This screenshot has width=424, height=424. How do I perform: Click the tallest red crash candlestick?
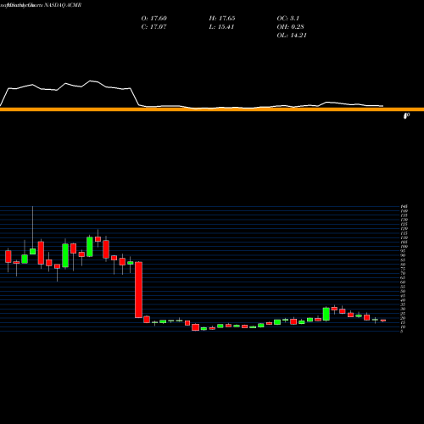[x=138, y=290]
